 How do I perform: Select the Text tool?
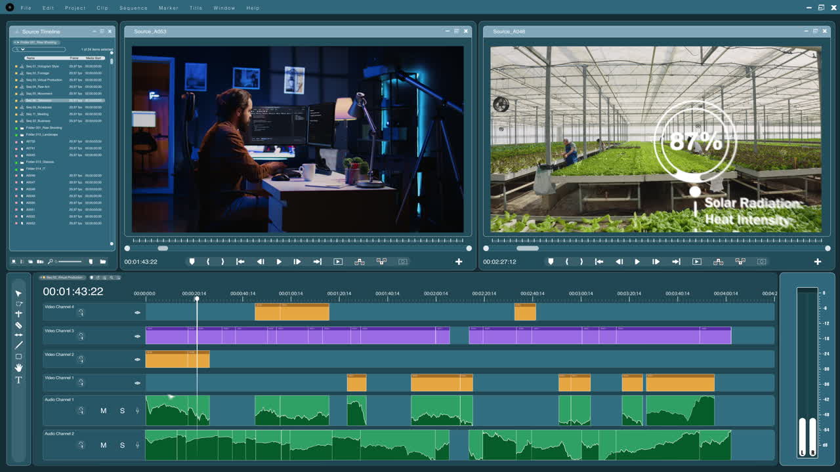coord(18,378)
